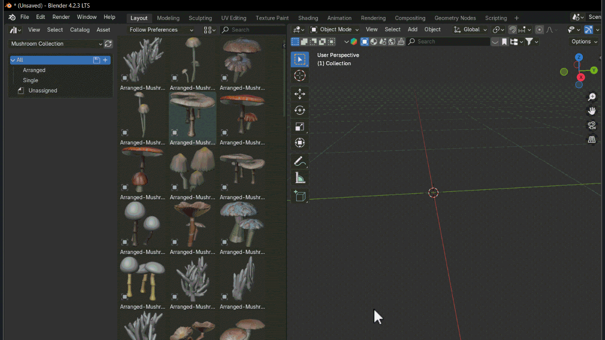The height and width of the screenshot is (340, 605).
Task: Toggle orthographic grid view icon
Action: coord(592,140)
